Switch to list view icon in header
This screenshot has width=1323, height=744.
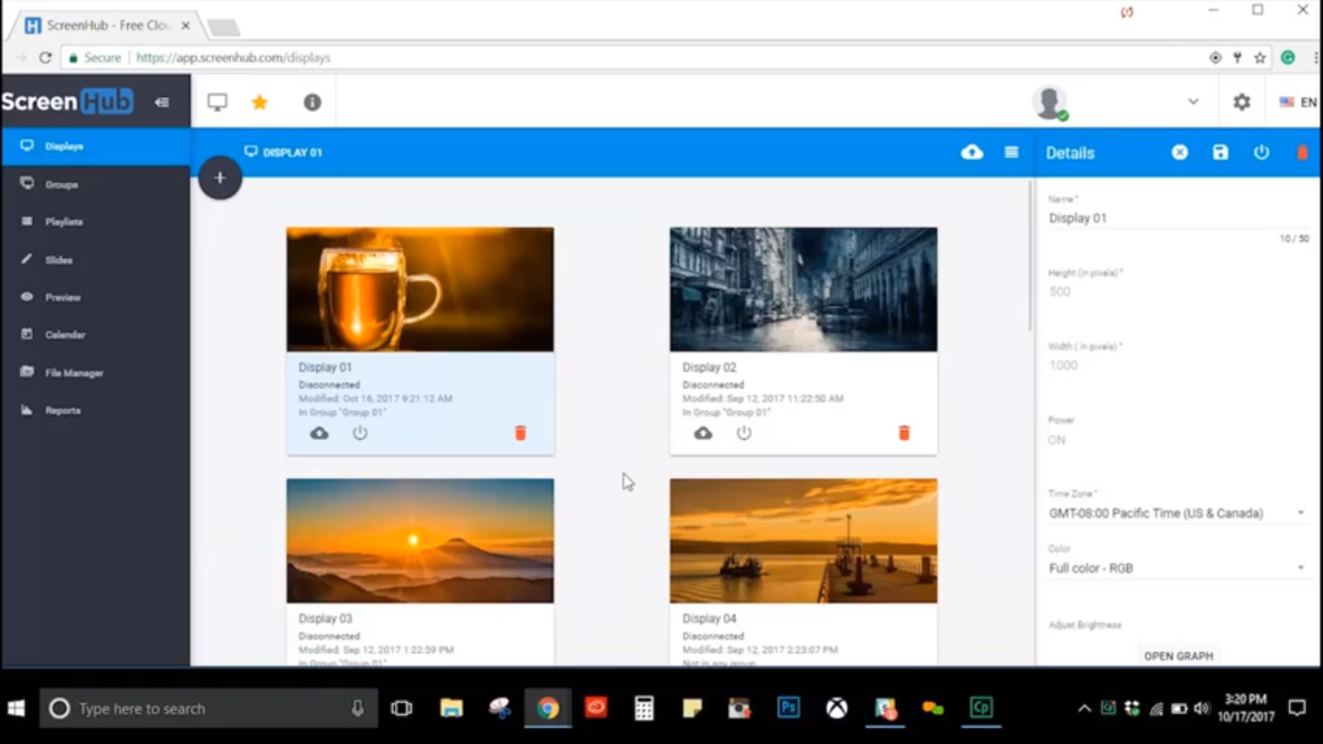[1011, 152]
